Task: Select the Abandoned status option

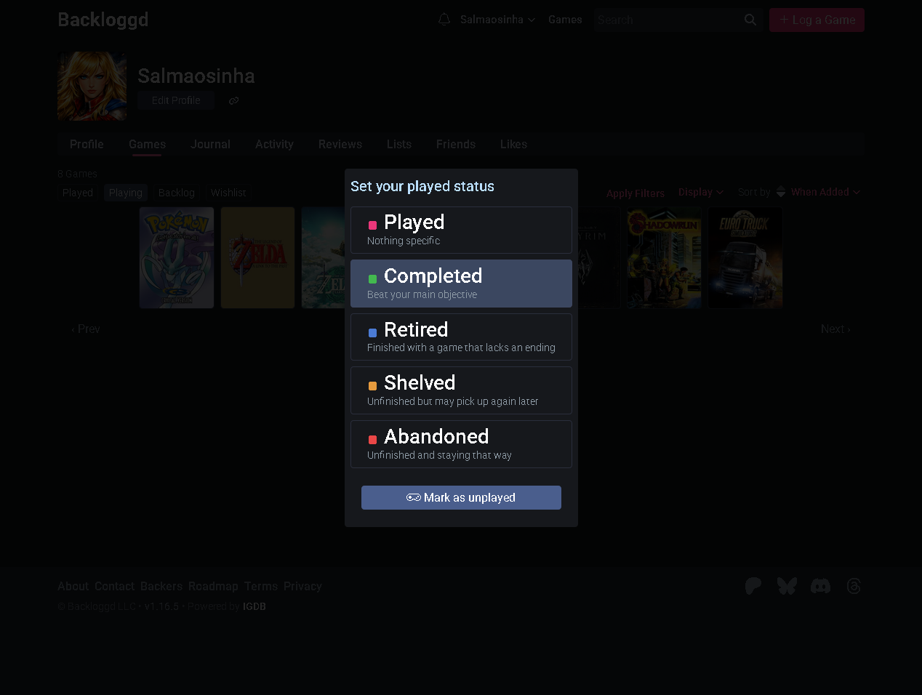Action: (461, 444)
